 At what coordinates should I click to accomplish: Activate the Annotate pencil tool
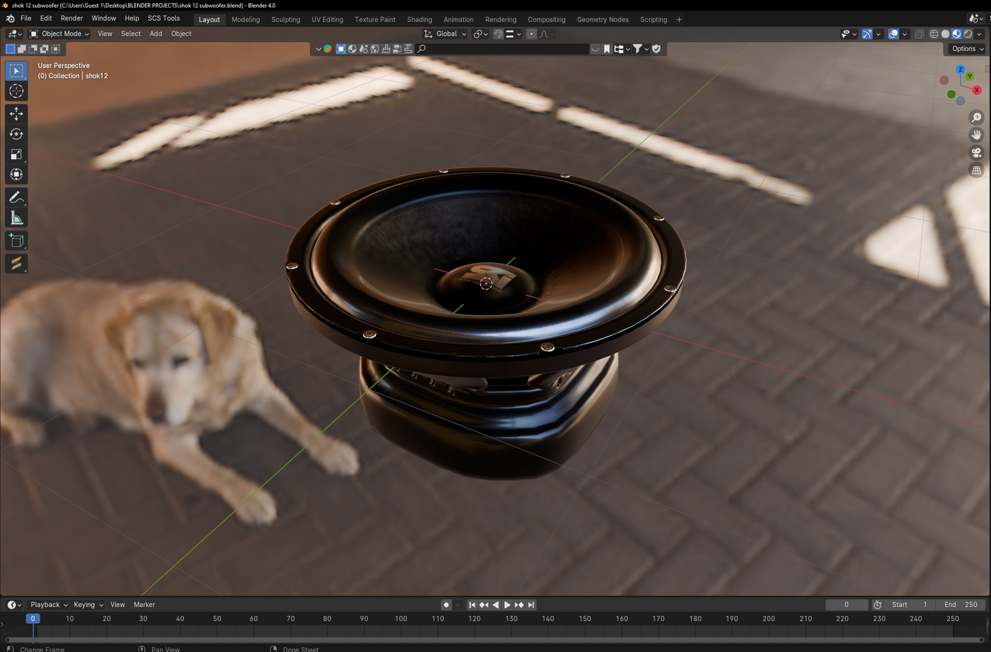coord(16,198)
